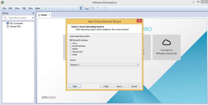Click the Revert to Snapshot icon
208x105 pixels.
click(69, 8)
